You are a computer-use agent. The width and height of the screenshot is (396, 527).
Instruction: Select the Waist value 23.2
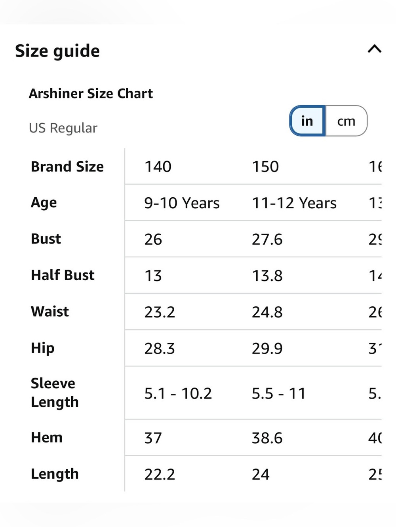point(160,312)
